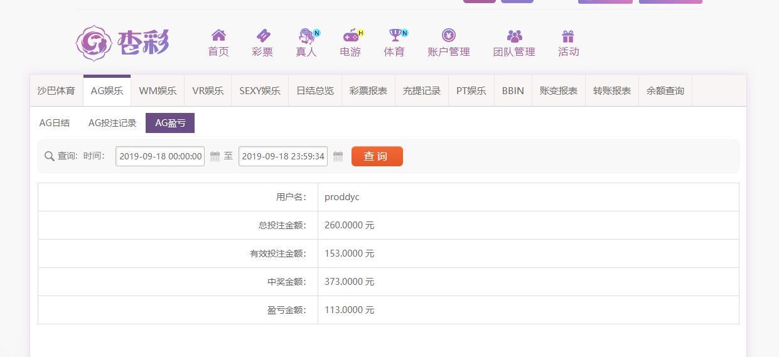Open the 余额查询 tab

tap(665, 91)
